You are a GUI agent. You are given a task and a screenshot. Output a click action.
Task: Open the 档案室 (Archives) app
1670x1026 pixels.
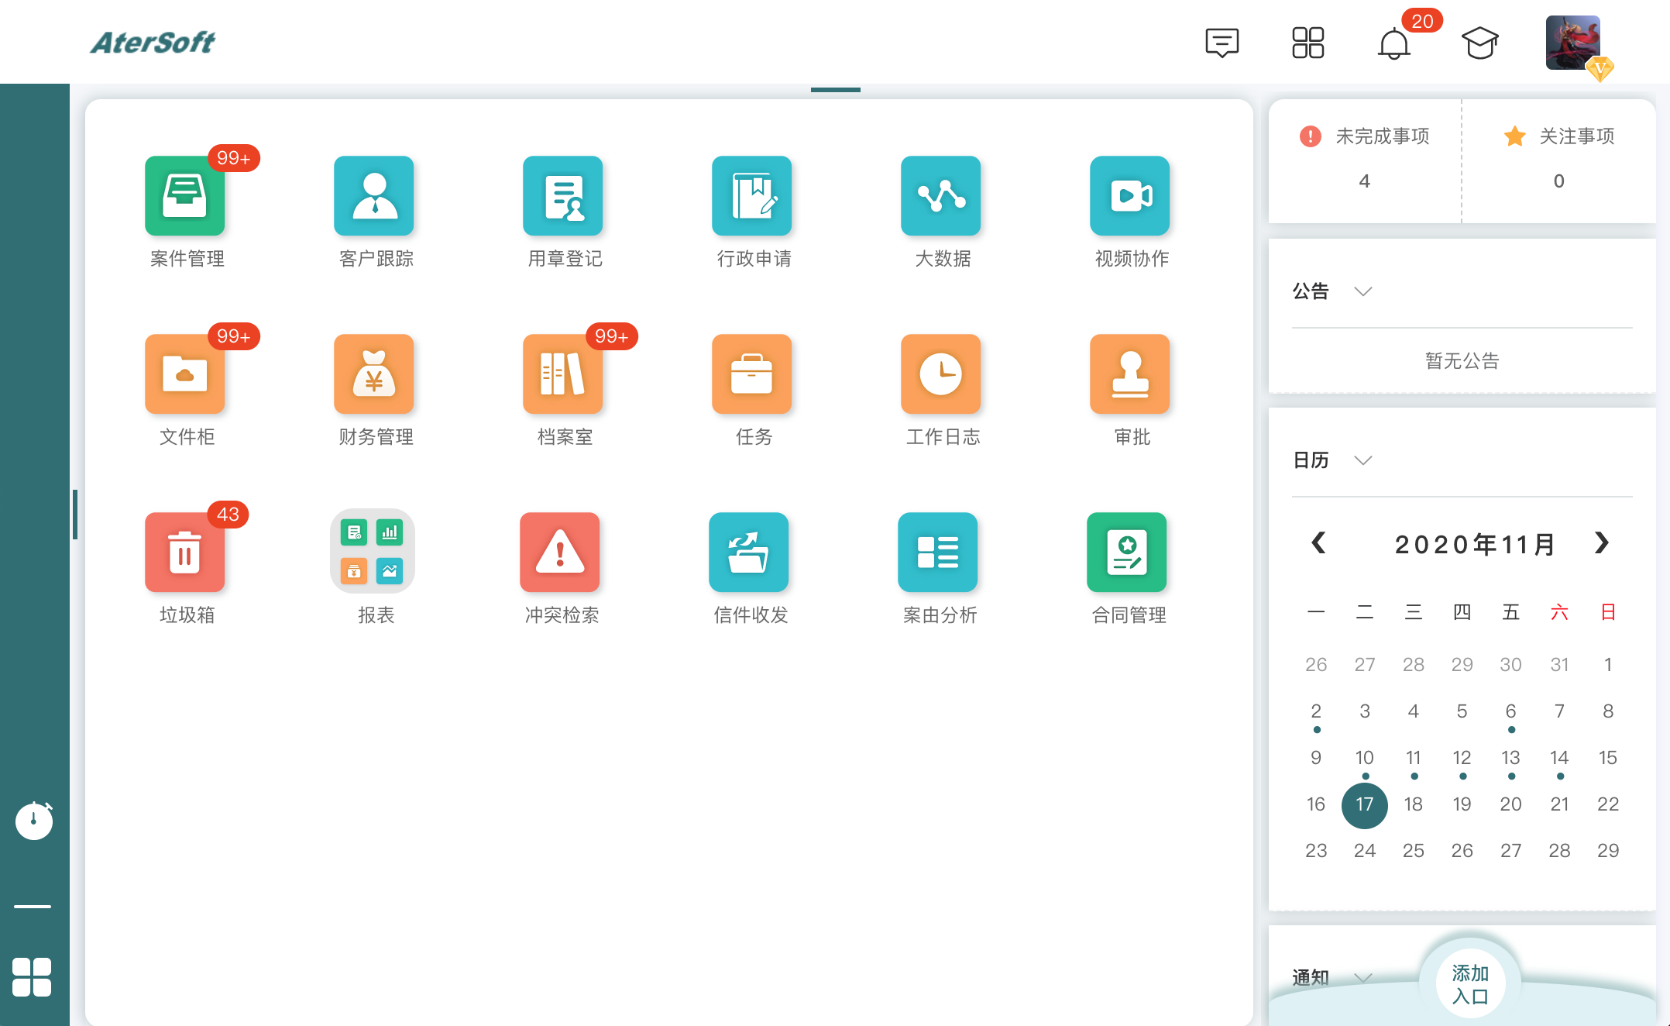point(562,374)
